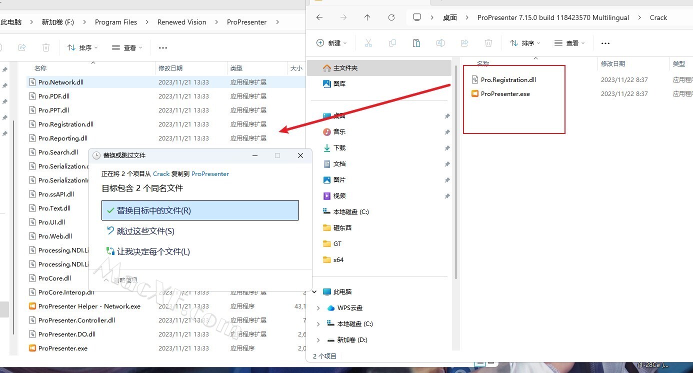The image size is (693, 373).
Task: Navigate to Renewed Vision in the breadcrumb
Action: click(x=182, y=22)
